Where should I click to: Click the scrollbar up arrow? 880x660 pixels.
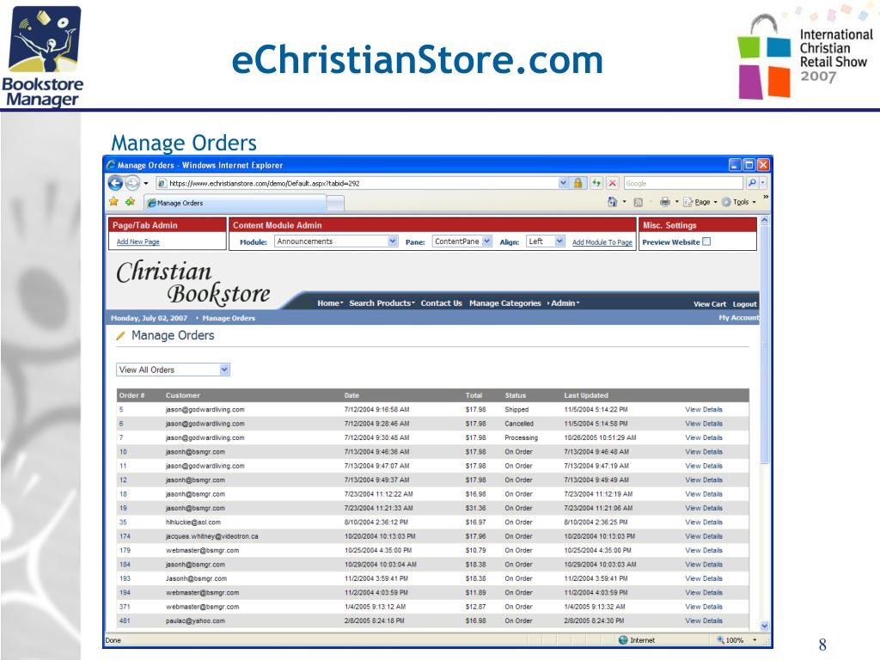click(764, 221)
